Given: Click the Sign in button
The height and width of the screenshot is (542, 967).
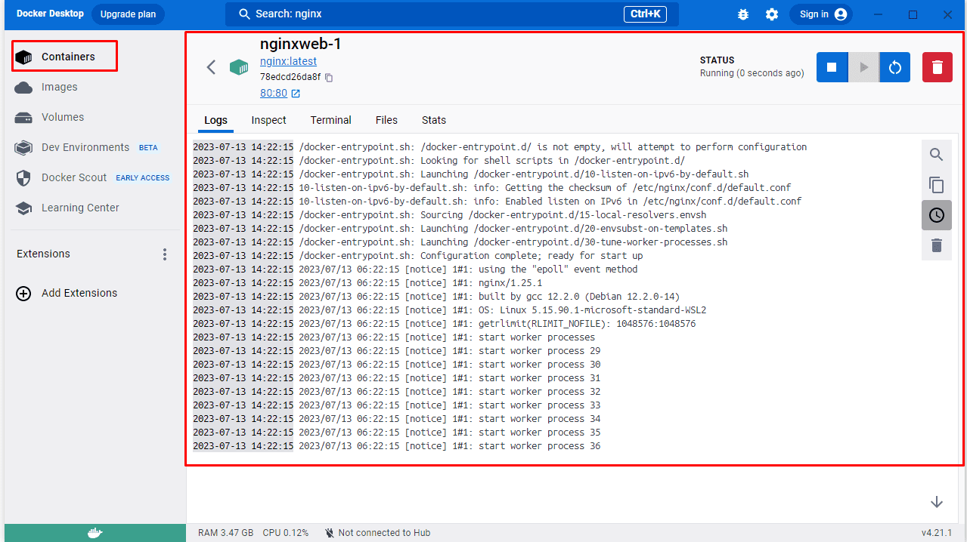Looking at the screenshot, I should 821,14.
